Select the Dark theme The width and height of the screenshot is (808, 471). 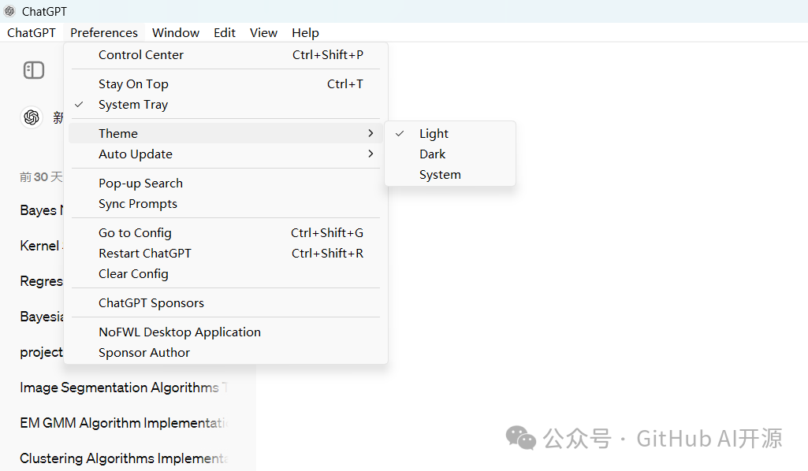[450, 154]
